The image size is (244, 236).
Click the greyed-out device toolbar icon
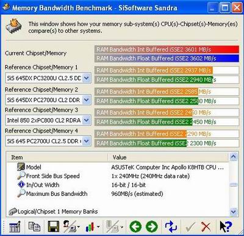tap(112, 226)
